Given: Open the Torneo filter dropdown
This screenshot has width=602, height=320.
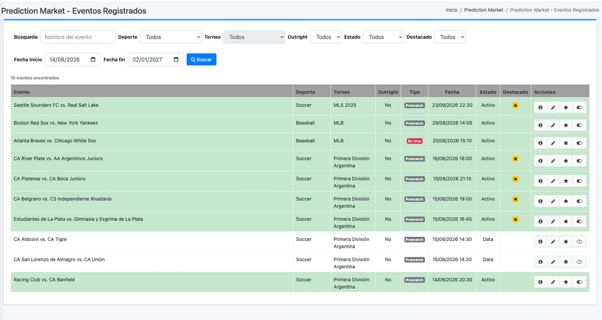Looking at the screenshot, I should click(x=254, y=37).
